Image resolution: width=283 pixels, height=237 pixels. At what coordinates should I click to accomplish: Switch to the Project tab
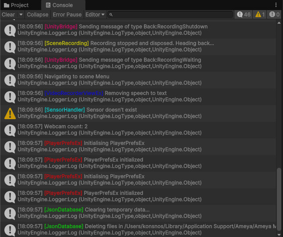pyautogui.click(x=16, y=5)
